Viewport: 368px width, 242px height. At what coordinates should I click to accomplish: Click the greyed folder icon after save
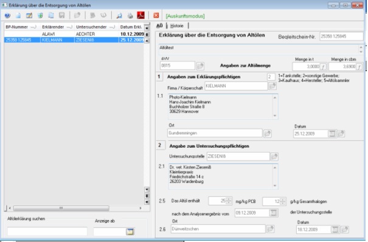[77, 16]
